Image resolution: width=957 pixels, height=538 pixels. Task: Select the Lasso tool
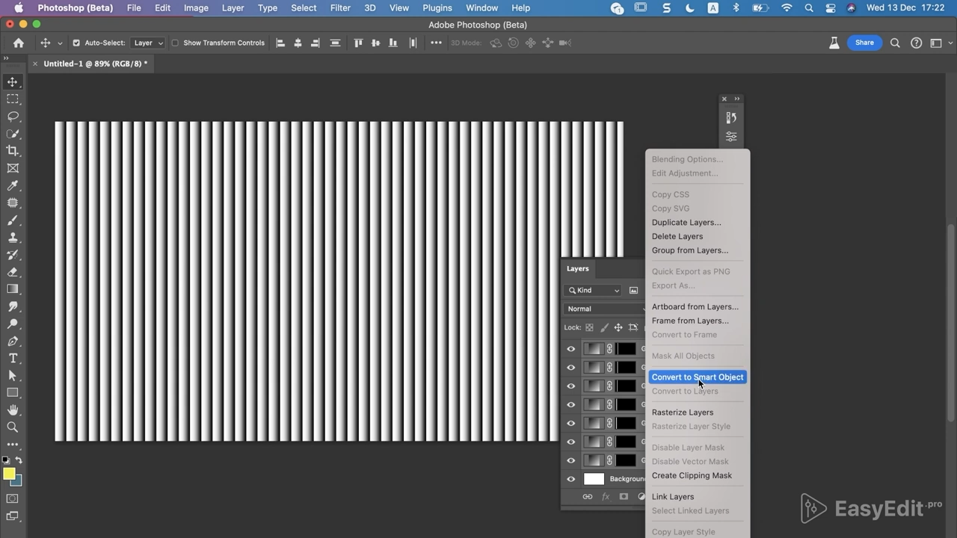click(13, 117)
